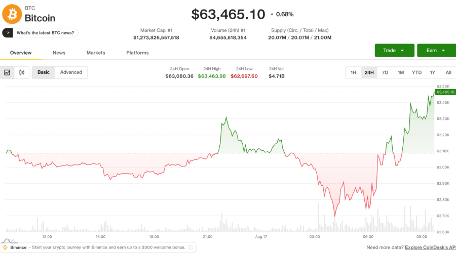Click the green price change arrow
This screenshot has height=253, width=456.
tap(272, 14)
